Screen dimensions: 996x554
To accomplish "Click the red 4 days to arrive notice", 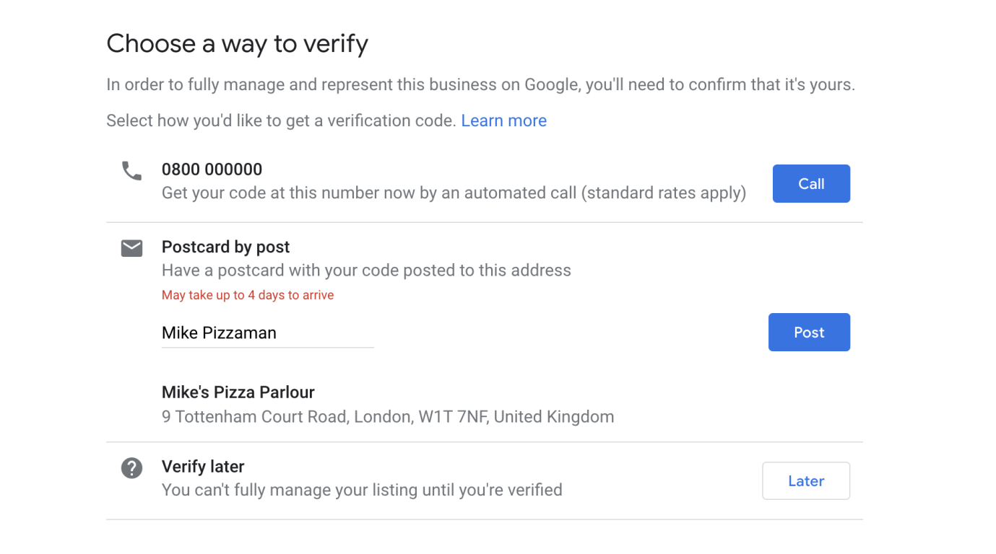I will click(248, 295).
